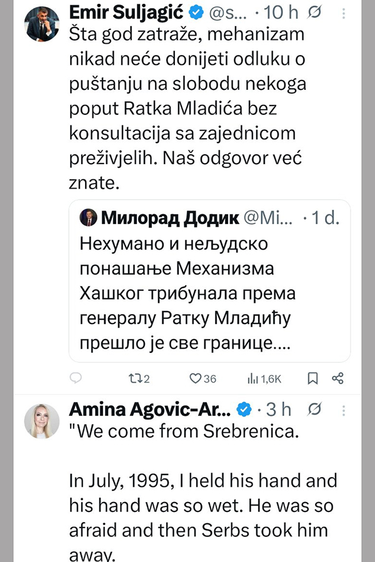Open more options for Emir Suljagić's tweet
The height and width of the screenshot is (562, 375).
342,12
